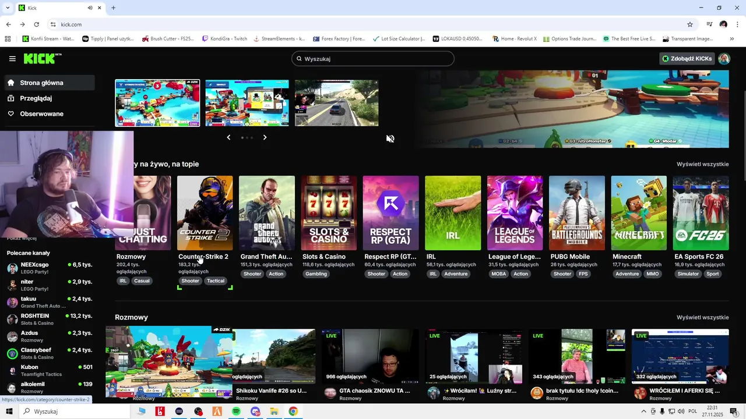Click Wyświetl wszystkie for top live categories
The height and width of the screenshot is (419, 746).
pos(702,165)
